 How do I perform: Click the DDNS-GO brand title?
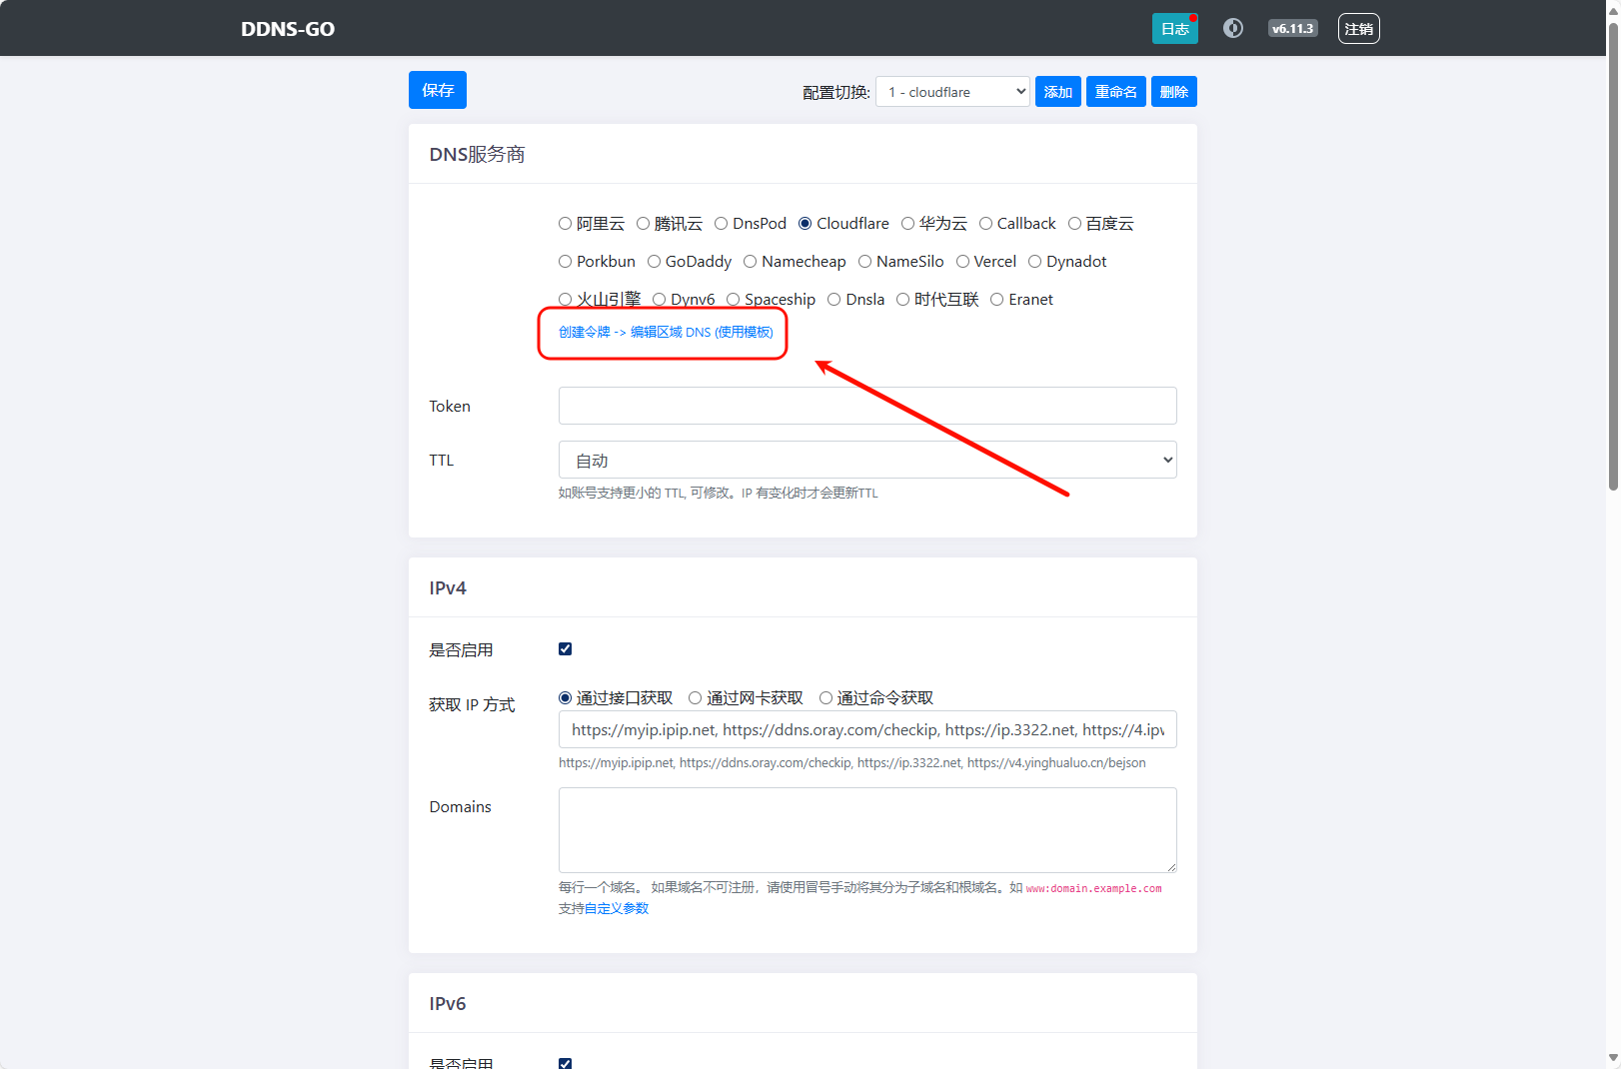click(288, 29)
